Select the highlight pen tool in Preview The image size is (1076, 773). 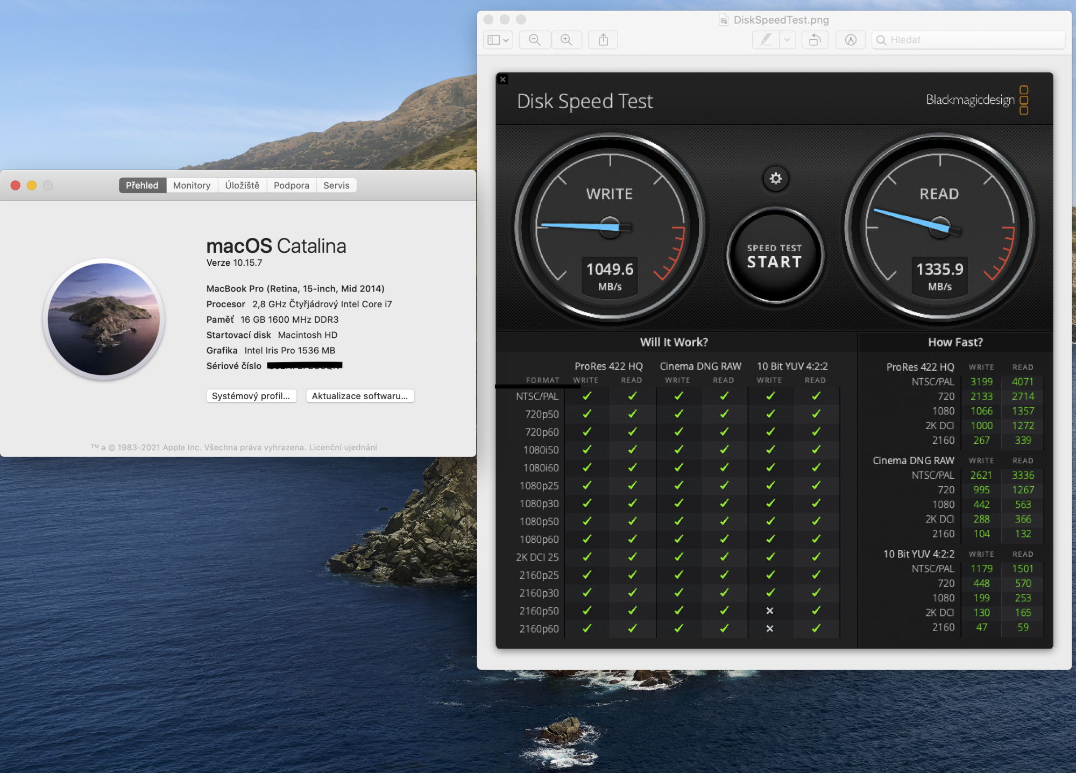766,40
